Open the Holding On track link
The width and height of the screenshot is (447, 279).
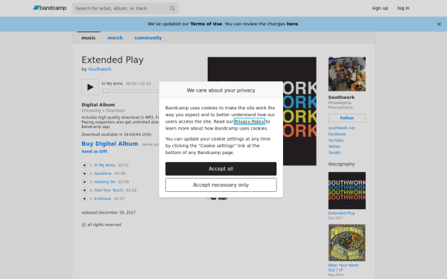click(x=104, y=182)
